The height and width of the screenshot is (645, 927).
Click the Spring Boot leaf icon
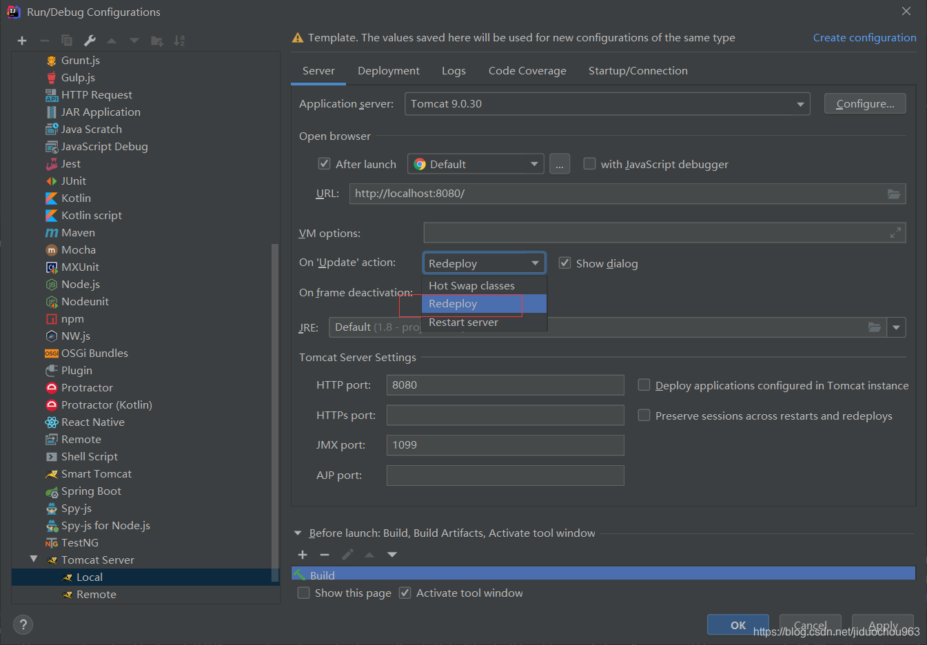52,491
